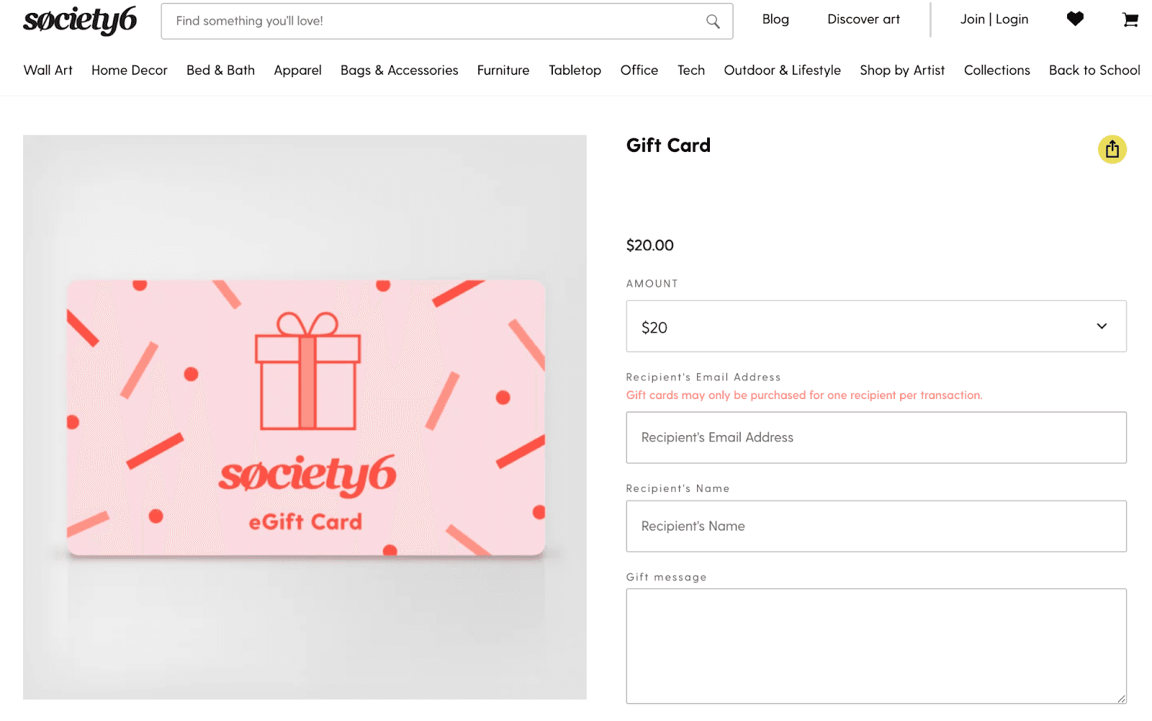Select the Bed & Bath menu item
Screen dimensions: 1152x721
[220, 70]
